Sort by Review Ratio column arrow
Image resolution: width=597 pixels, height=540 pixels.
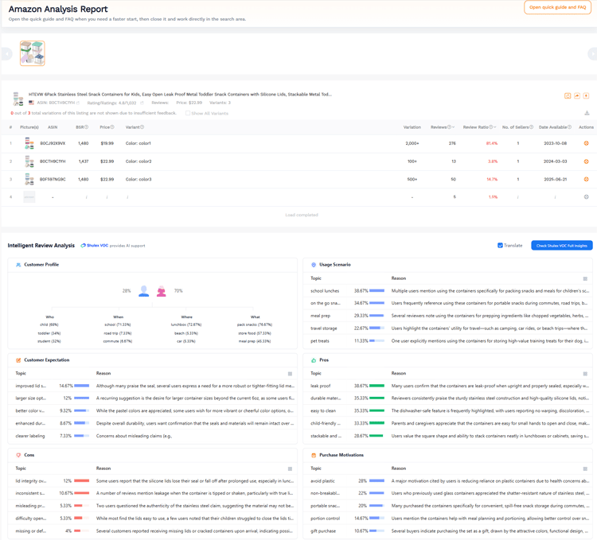(x=495, y=127)
